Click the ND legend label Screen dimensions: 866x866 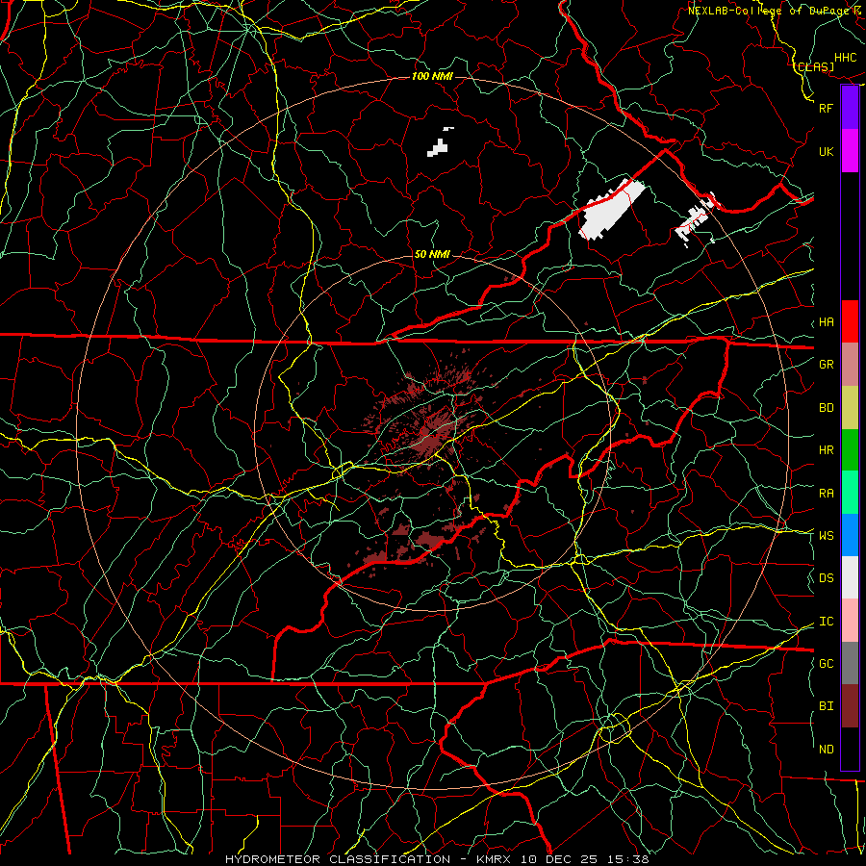coord(826,750)
